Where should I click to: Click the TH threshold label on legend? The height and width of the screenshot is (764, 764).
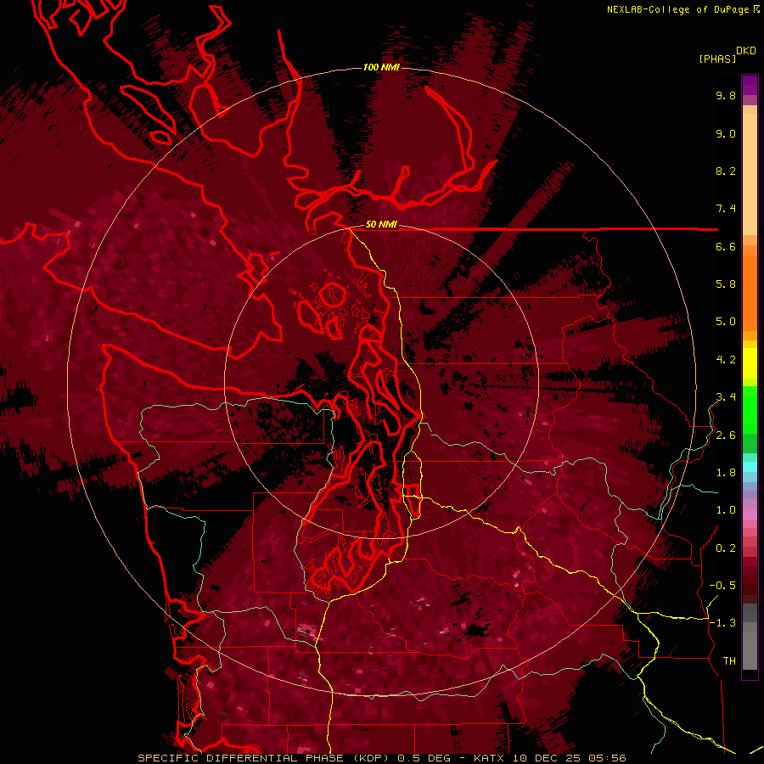coord(729,661)
